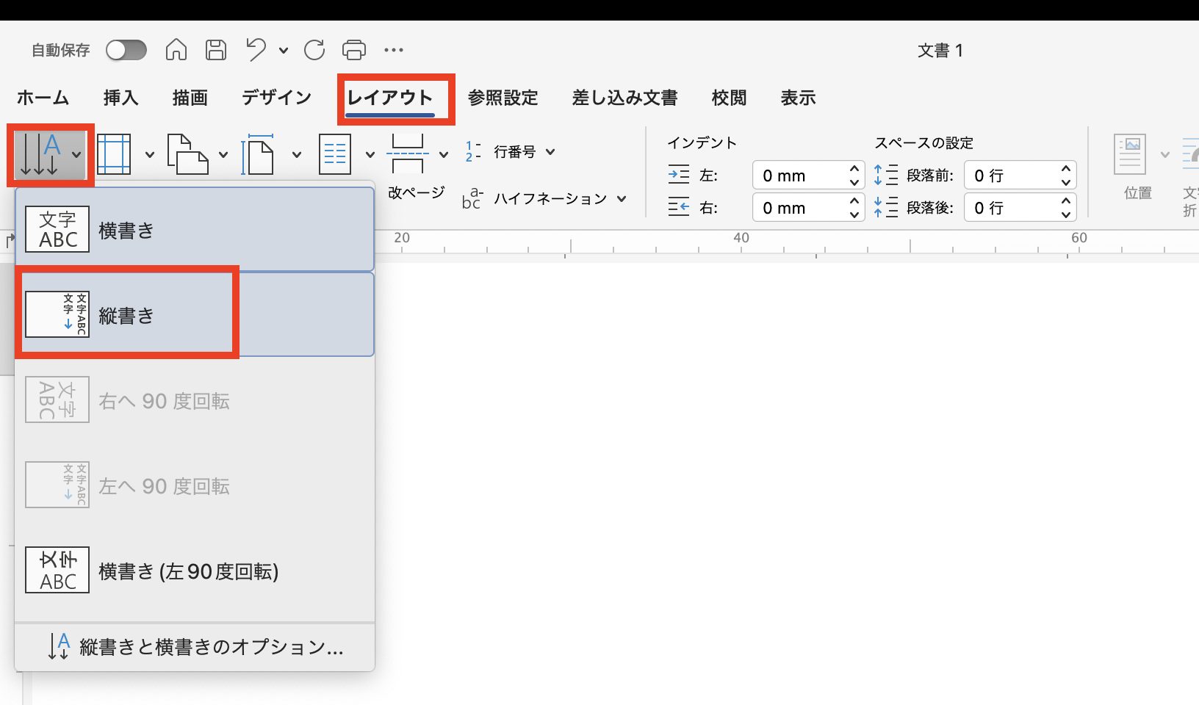This screenshot has width=1199, height=705.
Task: Click the spacing before icon beside 段落前
Action: coord(886,175)
